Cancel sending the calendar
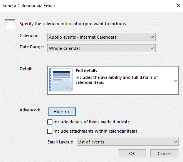This screenshot has height=162, width=183. coord(164,153)
